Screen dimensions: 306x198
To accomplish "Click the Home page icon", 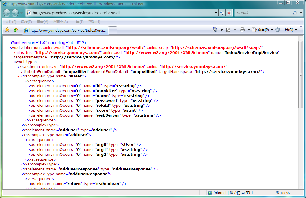I will (215, 30).
